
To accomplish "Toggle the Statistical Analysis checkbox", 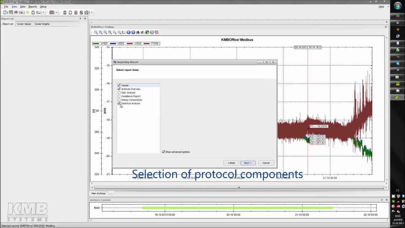I will 119,104.
